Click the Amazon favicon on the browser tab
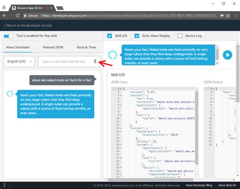 14,8
